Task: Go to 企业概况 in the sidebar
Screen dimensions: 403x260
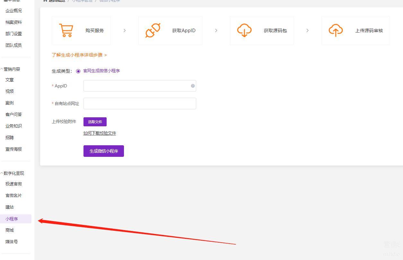Action: click(13, 11)
